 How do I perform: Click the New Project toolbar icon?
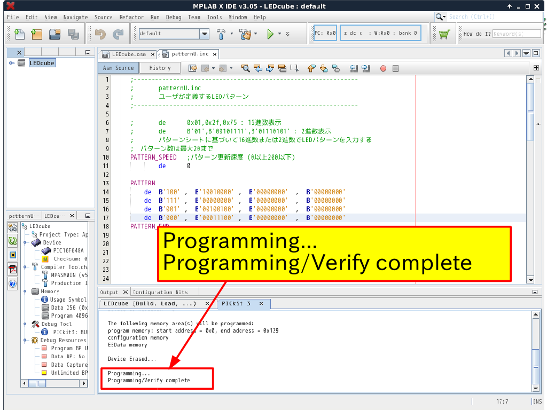pos(37,34)
